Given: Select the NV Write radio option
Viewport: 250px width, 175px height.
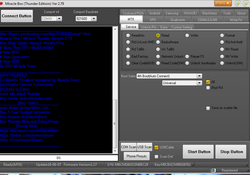Looking at the screenshot, I should click(222, 57).
